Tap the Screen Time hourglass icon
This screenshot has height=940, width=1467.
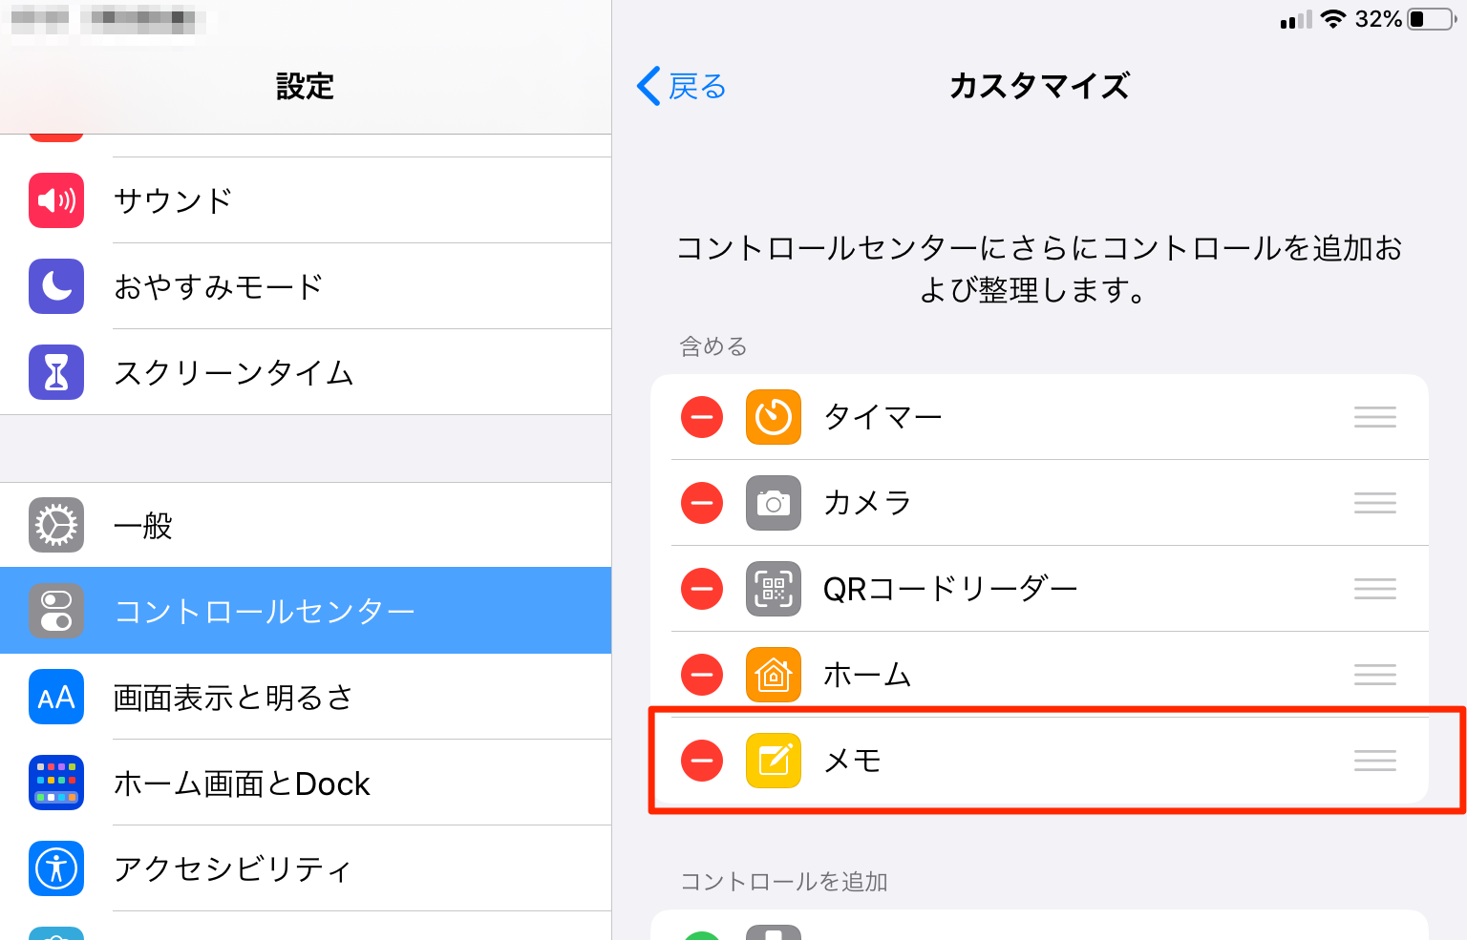click(56, 372)
